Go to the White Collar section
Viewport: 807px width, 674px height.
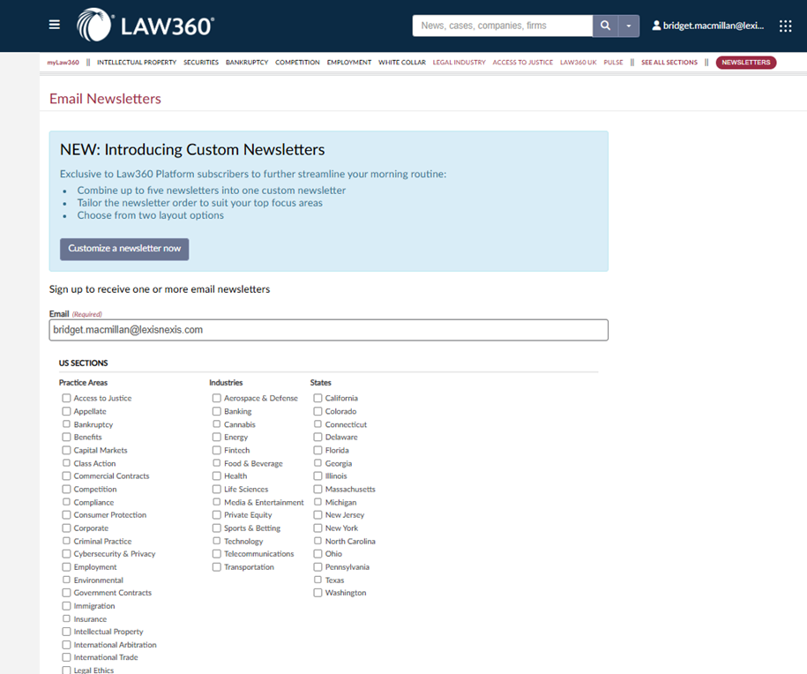coord(401,63)
